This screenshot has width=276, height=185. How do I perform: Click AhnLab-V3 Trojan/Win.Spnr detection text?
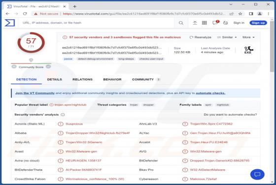click(211, 124)
